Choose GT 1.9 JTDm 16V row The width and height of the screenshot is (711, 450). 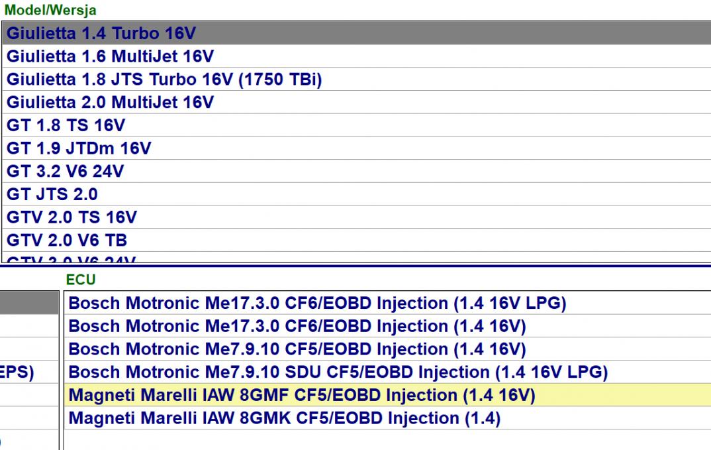(x=79, y=148)
